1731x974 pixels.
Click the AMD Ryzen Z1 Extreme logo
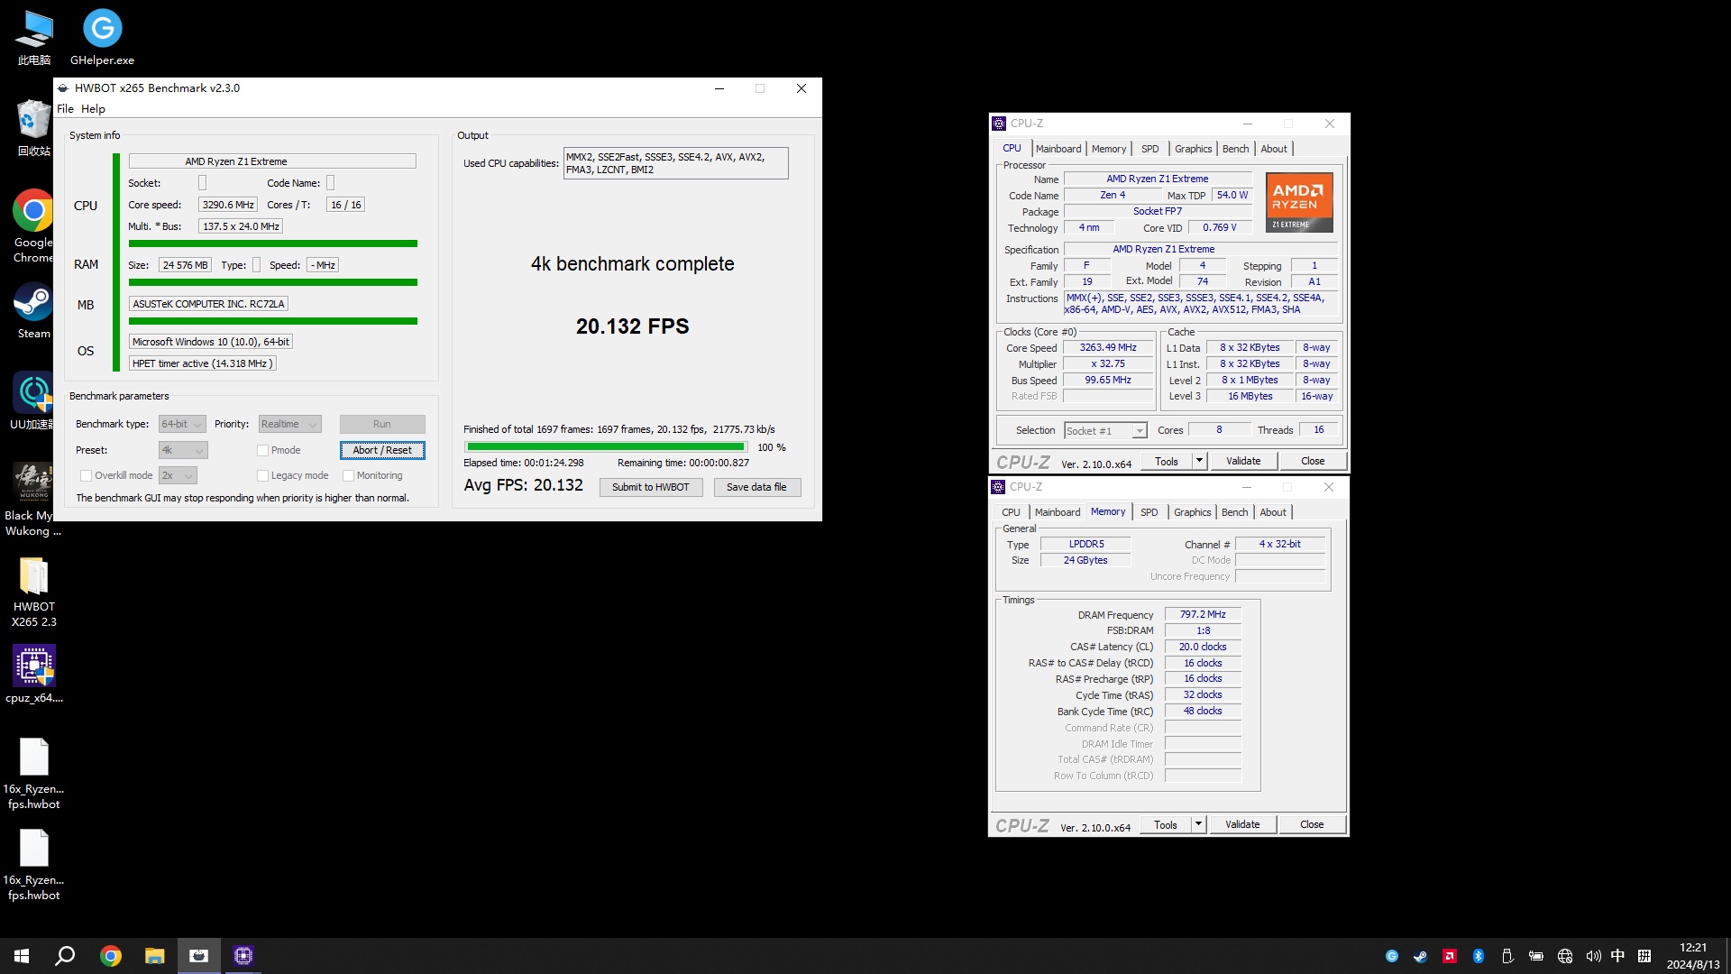coord(1299,203)
